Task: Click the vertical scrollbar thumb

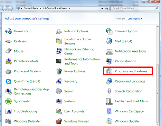Action: point(158,93)
